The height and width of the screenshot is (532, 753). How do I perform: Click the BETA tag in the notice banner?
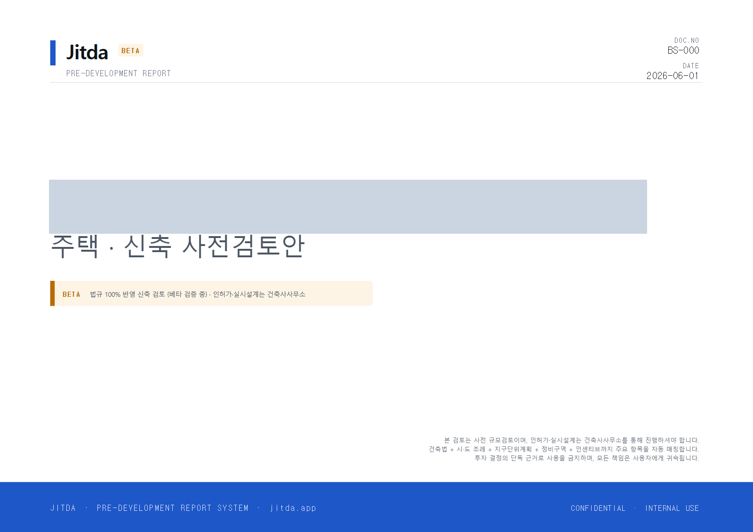[72, 294]
